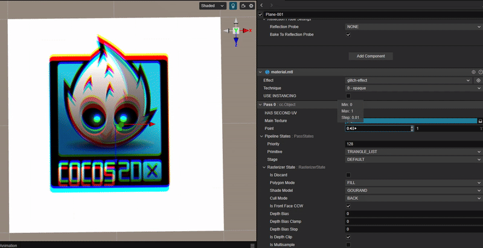This screenshot has width=483, height=248.
Task: Click the Plane-001 name field
Action: point(373,14)
